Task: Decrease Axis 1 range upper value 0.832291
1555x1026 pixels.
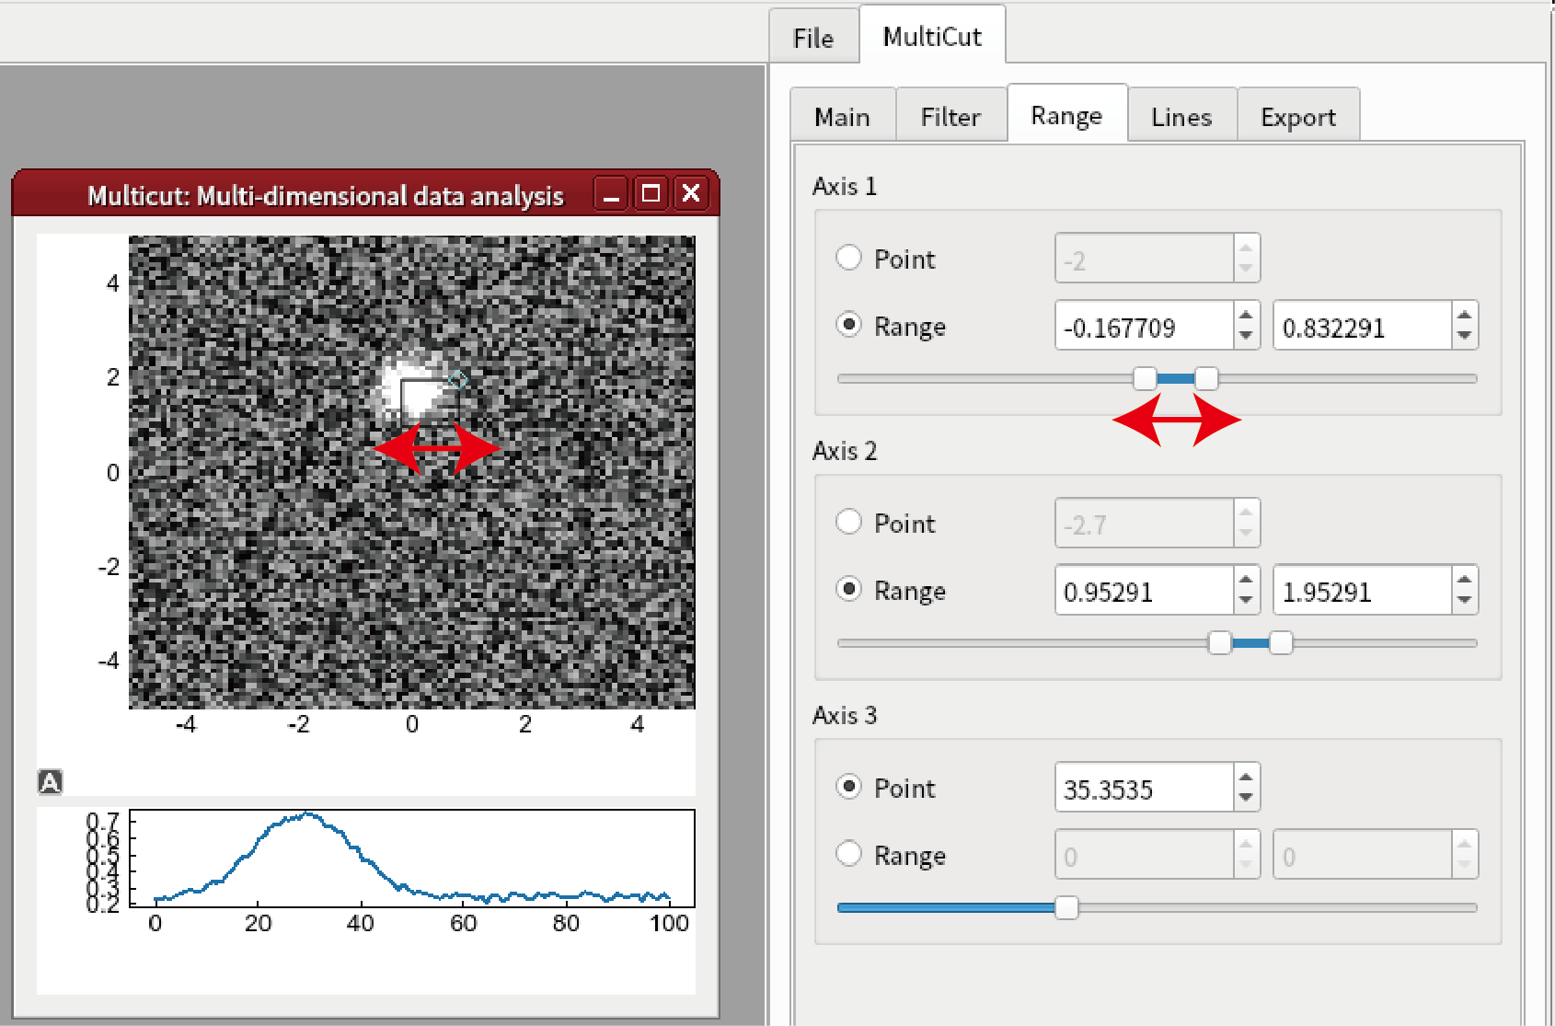Action: coord(1464,336)
